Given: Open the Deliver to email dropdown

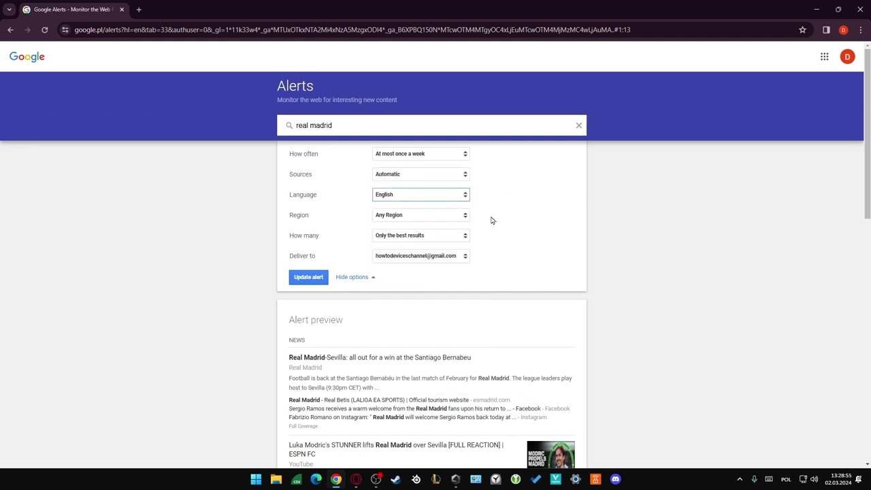Looking at the screenshot, I should pos(421,256).
